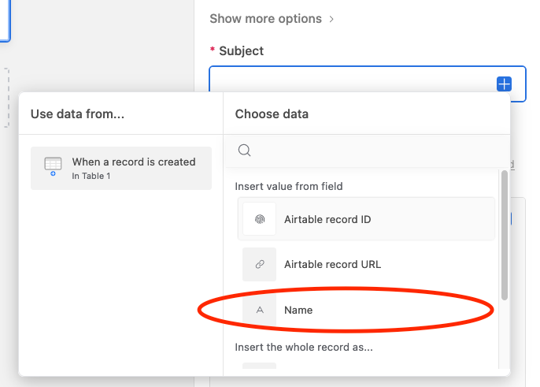Screen dimensions: 540x387
Task: Click 'Insert value from field' heading
Action: click(289, 186)
